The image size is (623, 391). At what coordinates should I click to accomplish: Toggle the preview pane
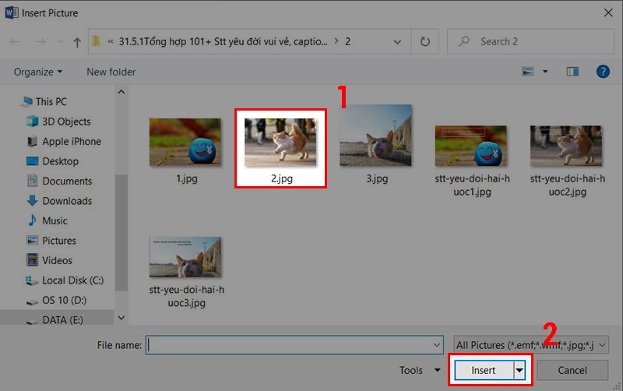(572, 72)
